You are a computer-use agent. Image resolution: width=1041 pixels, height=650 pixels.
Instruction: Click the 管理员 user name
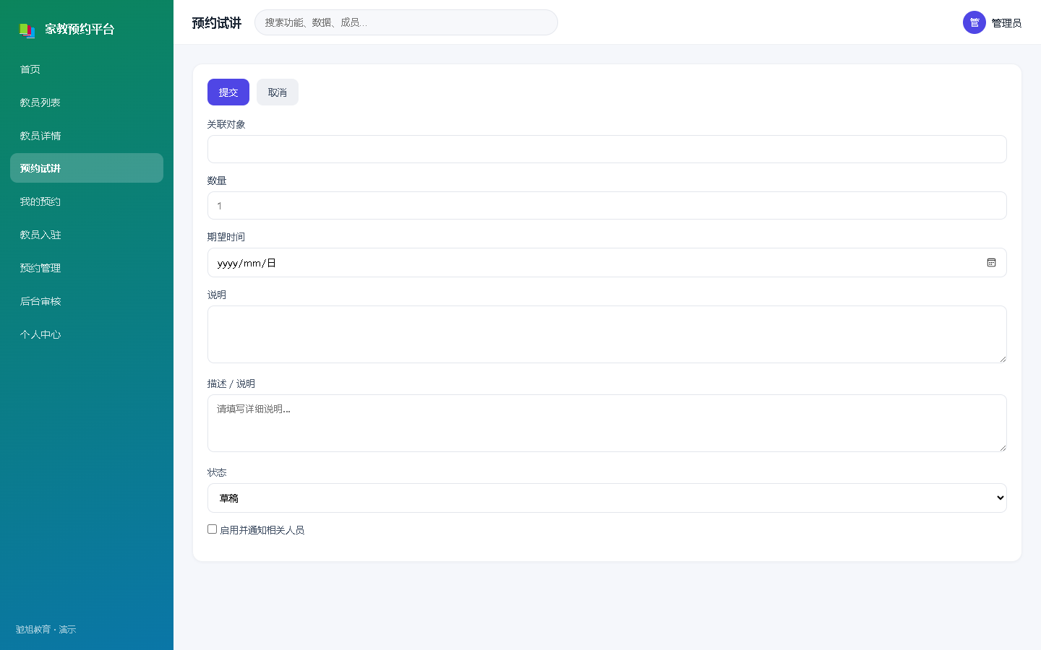(x=1006, y=23)
